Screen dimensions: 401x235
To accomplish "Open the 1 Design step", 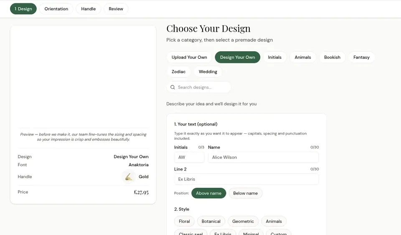I will pyautogui.click(x=23, y=9).
